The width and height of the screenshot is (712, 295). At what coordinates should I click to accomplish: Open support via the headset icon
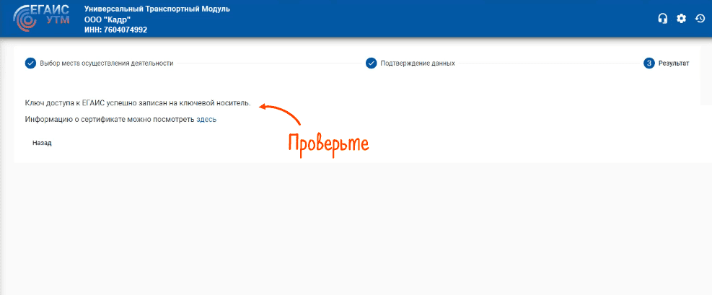(662, 19)
